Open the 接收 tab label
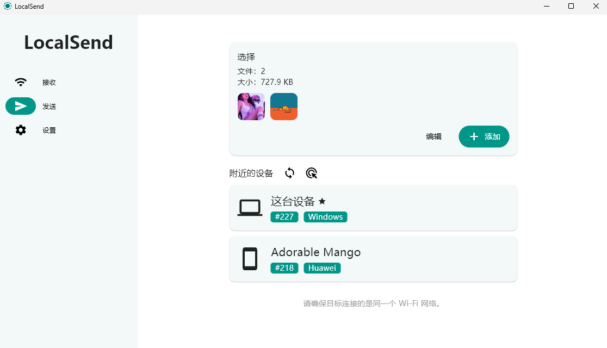The height and width of the screenshot is (348, 607). pos(49,83)
